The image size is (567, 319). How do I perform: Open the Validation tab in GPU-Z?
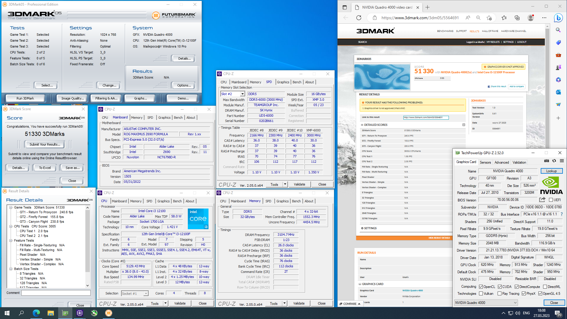[x=519, y=162]
